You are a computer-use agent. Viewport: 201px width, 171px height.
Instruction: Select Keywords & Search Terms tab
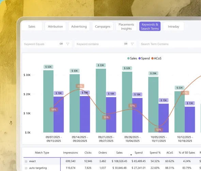coord(150,27)
